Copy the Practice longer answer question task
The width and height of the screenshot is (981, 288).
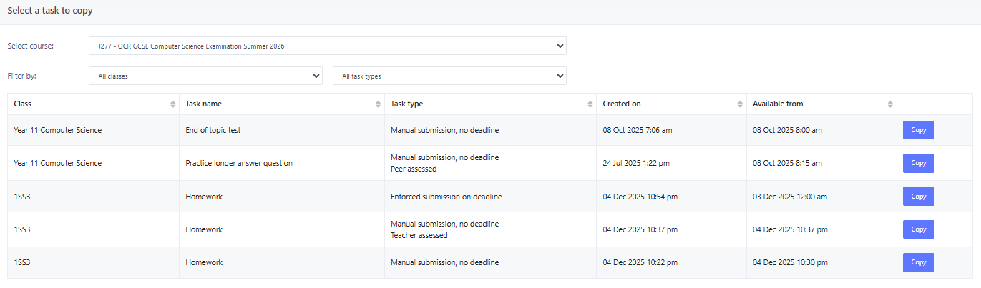pos(918,163)
